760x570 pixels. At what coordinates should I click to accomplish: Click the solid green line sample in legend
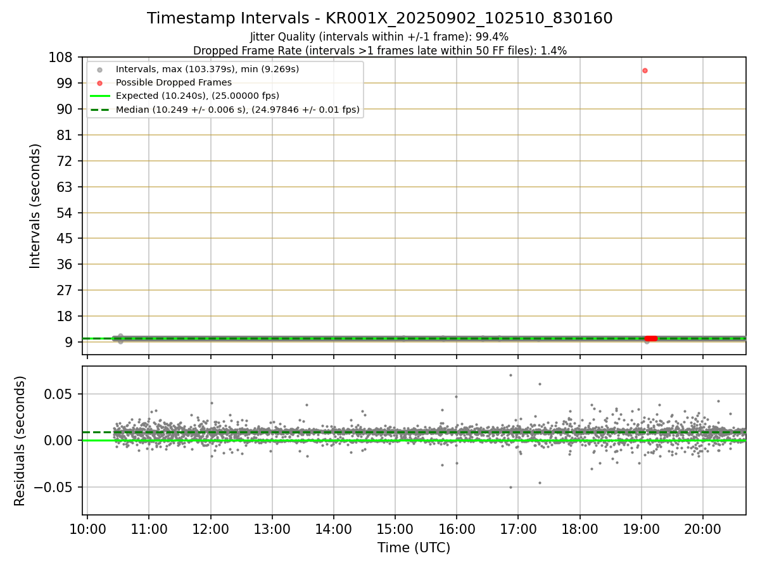tap(99, 96)
